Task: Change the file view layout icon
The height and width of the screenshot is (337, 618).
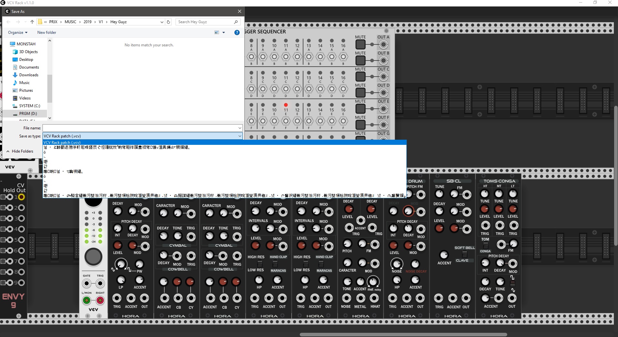Action: click(x=217, y=33)
